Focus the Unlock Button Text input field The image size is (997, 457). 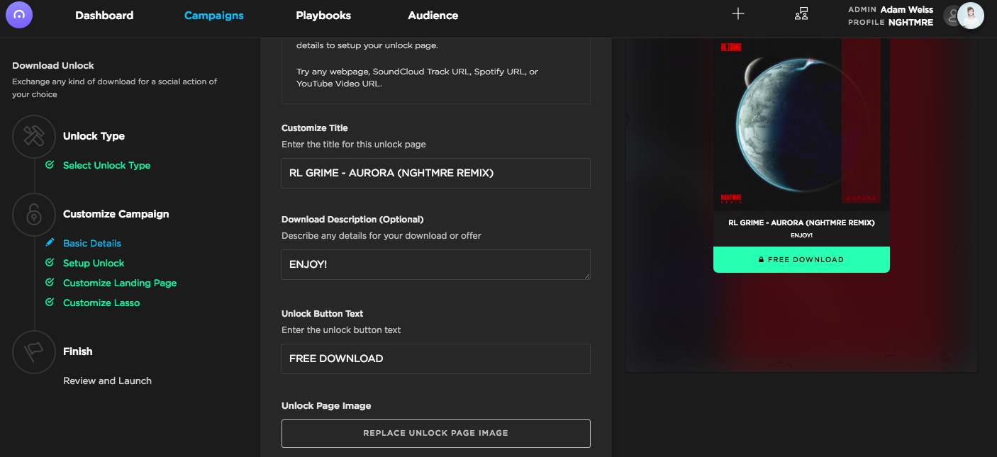point(436,359)
